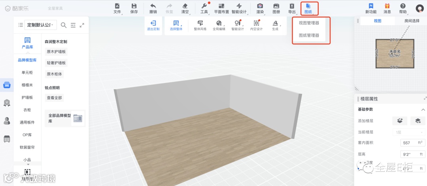This screenshot has width=427, height=186.
Task: Open the 定制默认公 catalog dropdown
Action: 40,25
